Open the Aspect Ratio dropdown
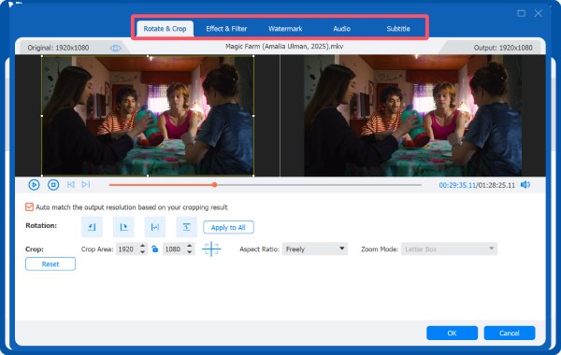Screen dimensions: 561x355 tap(314, 248)
